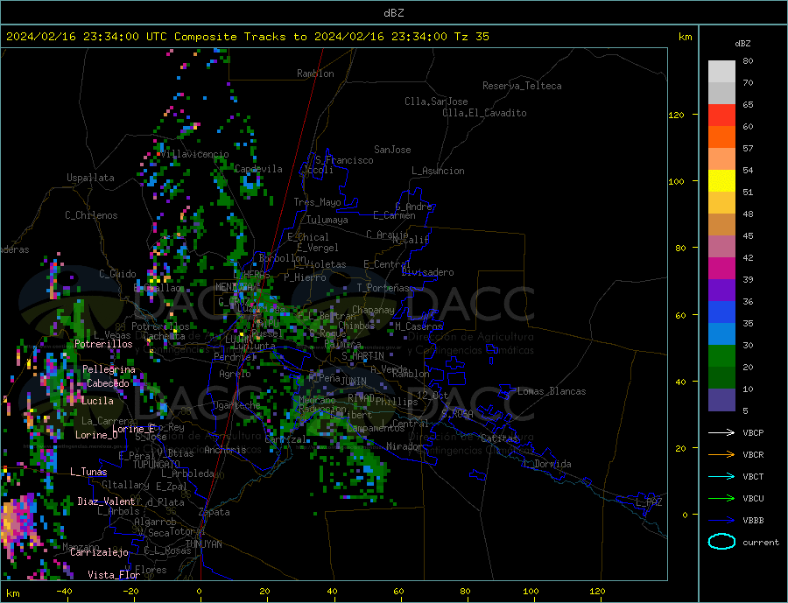This screenshot has width=788, height=603.
Task: Click the 'Tres_Mayo' map label
Action: pyautogui.click(x=317, y=202)
